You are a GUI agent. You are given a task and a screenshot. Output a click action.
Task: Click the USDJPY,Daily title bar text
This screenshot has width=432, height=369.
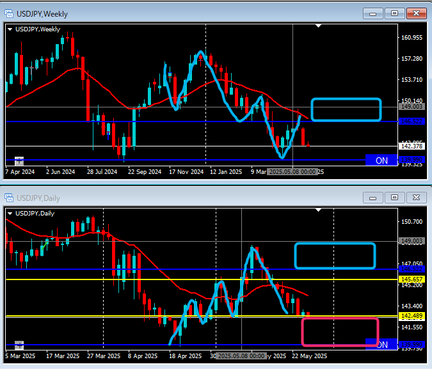click(38, 198)
